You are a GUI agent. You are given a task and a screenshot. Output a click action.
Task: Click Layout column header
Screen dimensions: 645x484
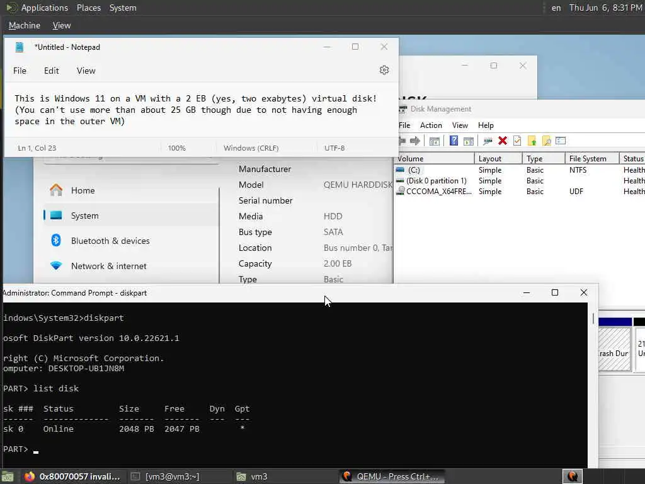[x=498, y=158]
